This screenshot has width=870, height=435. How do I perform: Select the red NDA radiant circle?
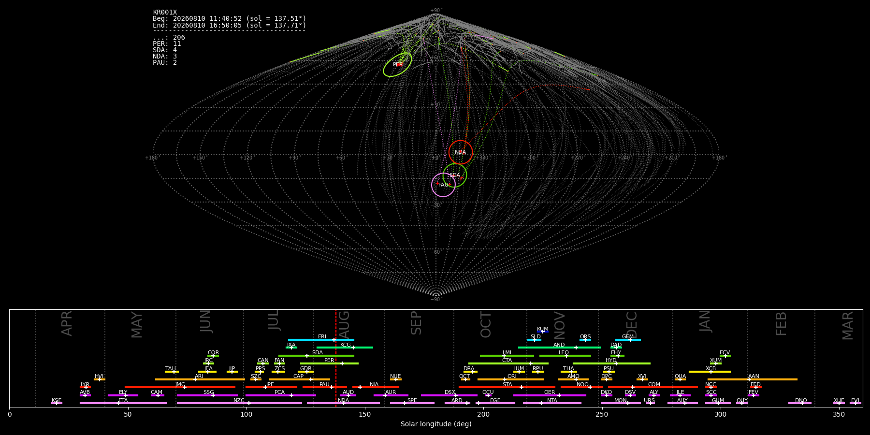click(x=461, y=152)
